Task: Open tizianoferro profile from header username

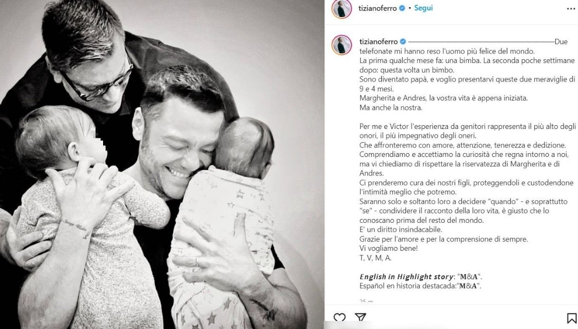Action: pyautogui.click(x=378, y=9)
